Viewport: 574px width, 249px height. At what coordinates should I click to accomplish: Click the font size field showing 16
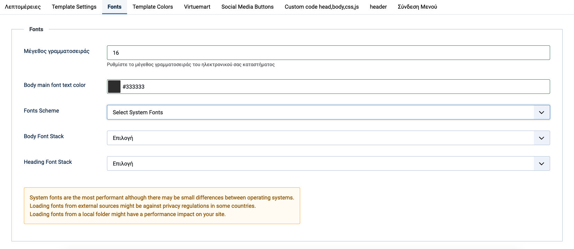(328, 53)
